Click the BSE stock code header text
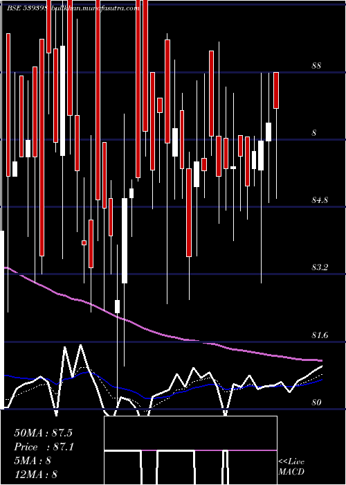Viewport: 346px width, 485px height. (x=27, y=8)
